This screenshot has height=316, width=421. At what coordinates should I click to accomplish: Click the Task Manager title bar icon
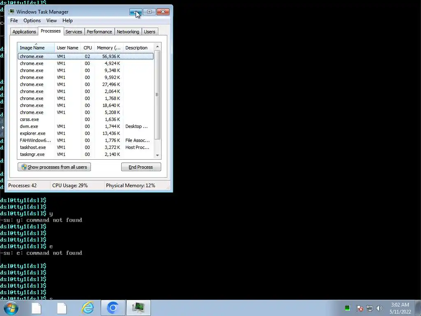[11, 12]
